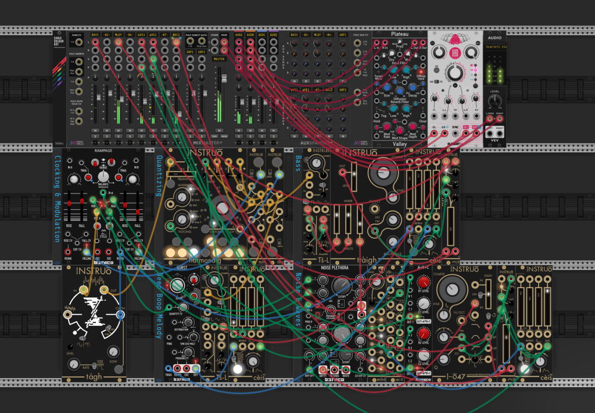595x413 pixels.
Task: Click the MASTER fader handle
Action: tap(224, 78)
